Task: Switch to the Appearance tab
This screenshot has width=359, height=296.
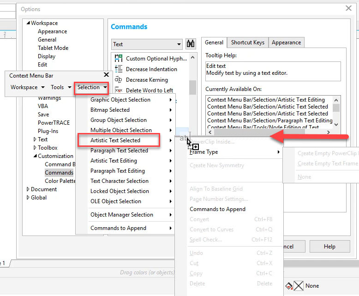Action: click(x=286, y=42)
